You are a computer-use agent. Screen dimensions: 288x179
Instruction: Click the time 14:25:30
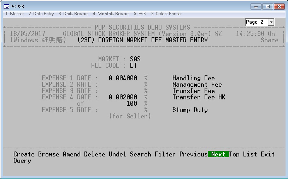point(250,34)
